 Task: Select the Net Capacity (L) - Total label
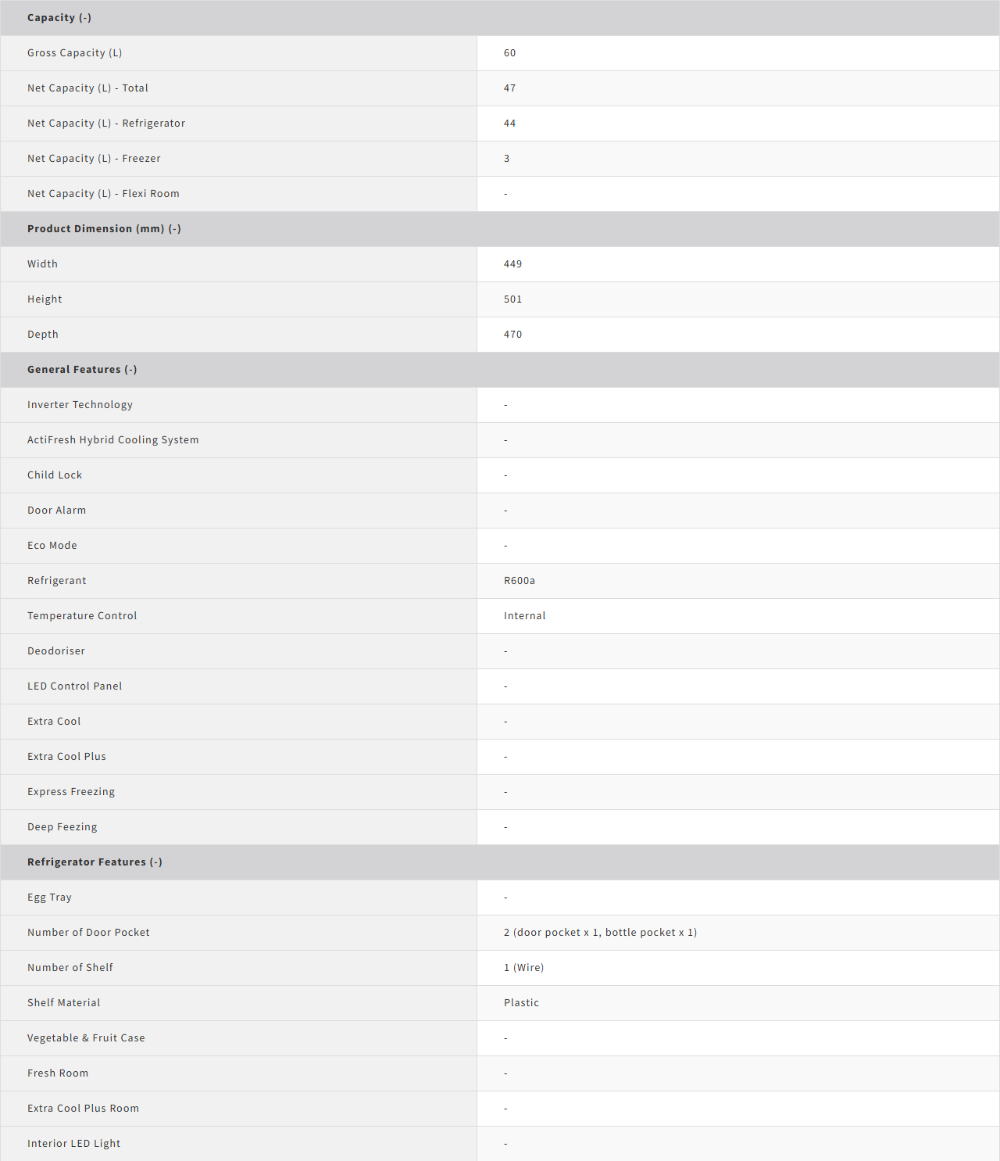(87, 88)
